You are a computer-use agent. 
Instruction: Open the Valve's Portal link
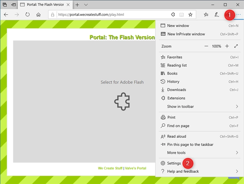[136, 168]
